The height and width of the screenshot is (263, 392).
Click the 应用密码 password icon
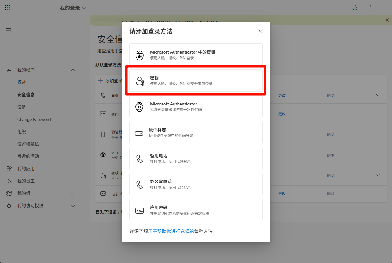coord(140,211)
